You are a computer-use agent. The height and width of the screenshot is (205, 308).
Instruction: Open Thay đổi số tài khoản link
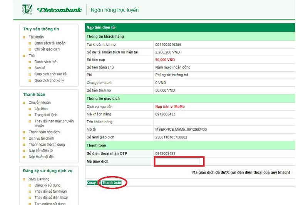tap(50, 191)
